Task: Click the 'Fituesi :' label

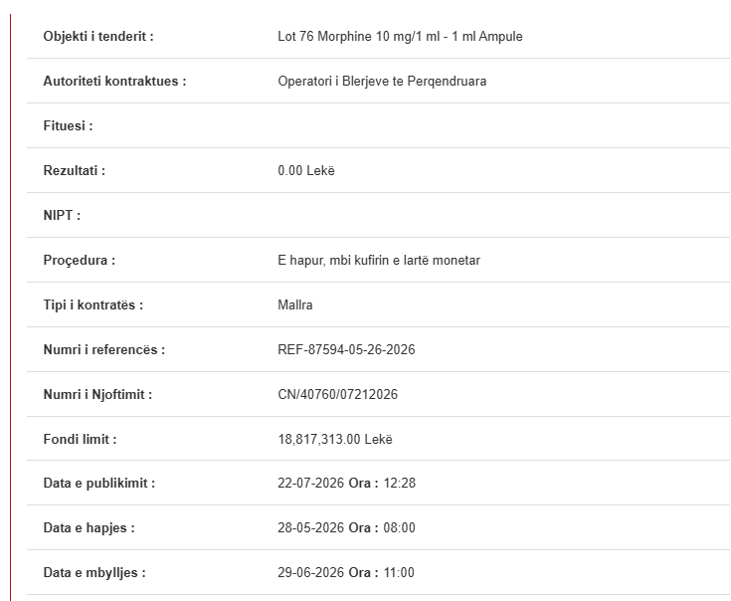Action: [x=68, y=126]
